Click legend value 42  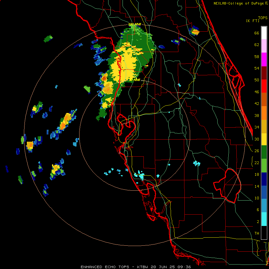point(257,104)
